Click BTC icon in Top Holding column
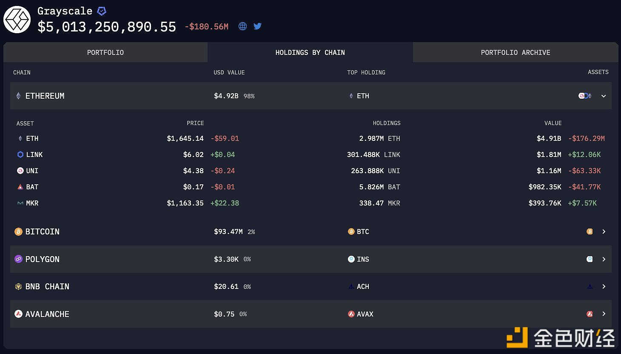This screenshot has width=621, height=354. tap(351, 231)
